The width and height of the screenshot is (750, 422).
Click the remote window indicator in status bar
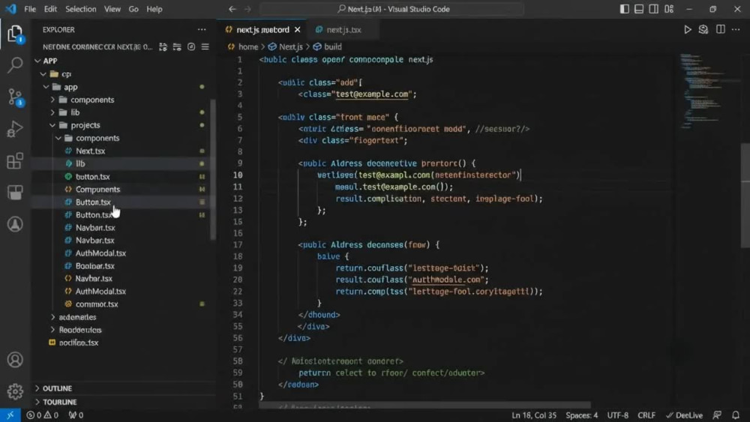click(x=10, y=415)
